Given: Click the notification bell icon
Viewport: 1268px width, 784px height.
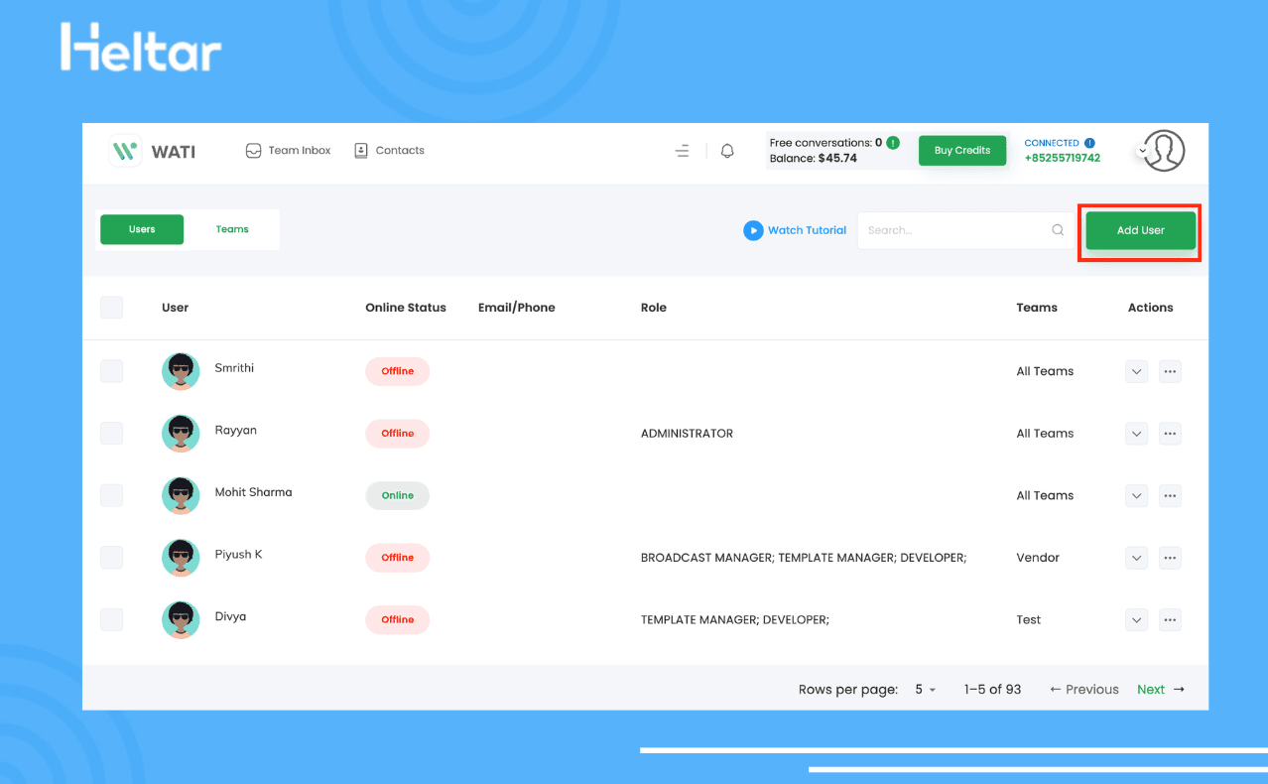Looking at the screenshot, I should [727, 151].
